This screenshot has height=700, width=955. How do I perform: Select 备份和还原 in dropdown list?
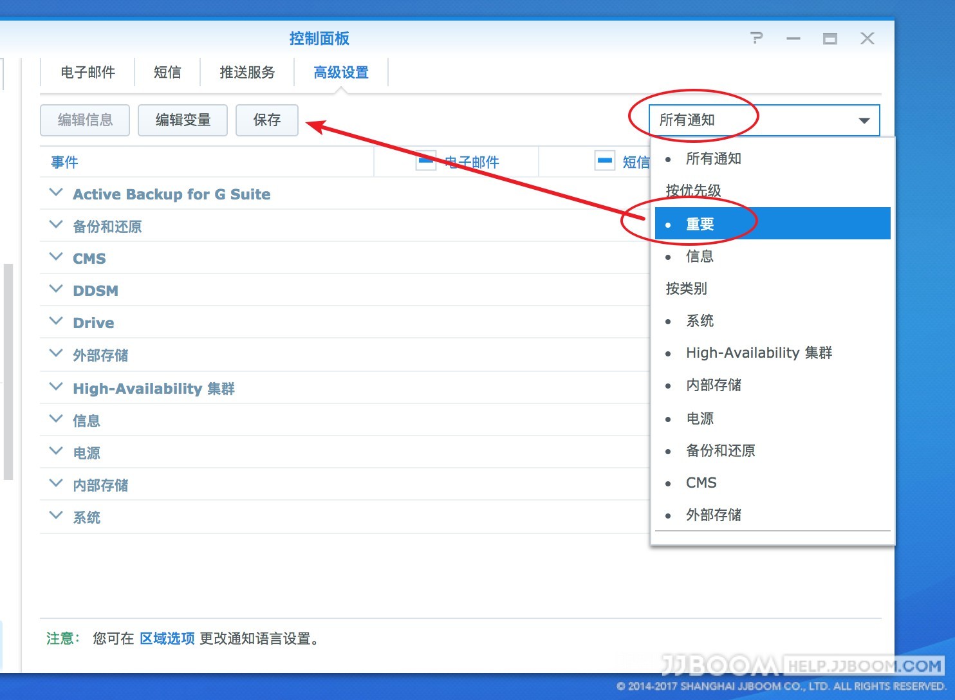pyautogui.click(x=772, y=450)
